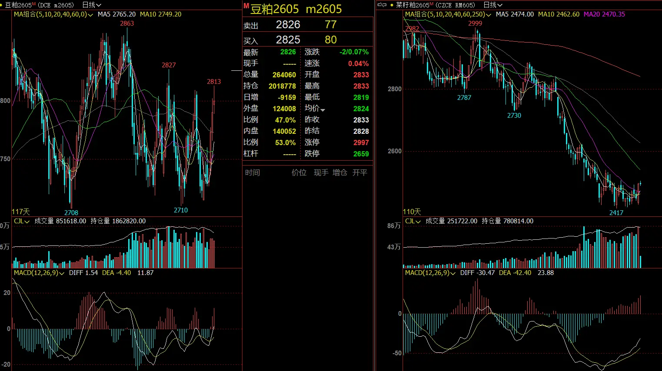Click the 均价 dropdown arrow in quote panel
The height and width of the screenshot is (371, 662).
coord(323,110)
